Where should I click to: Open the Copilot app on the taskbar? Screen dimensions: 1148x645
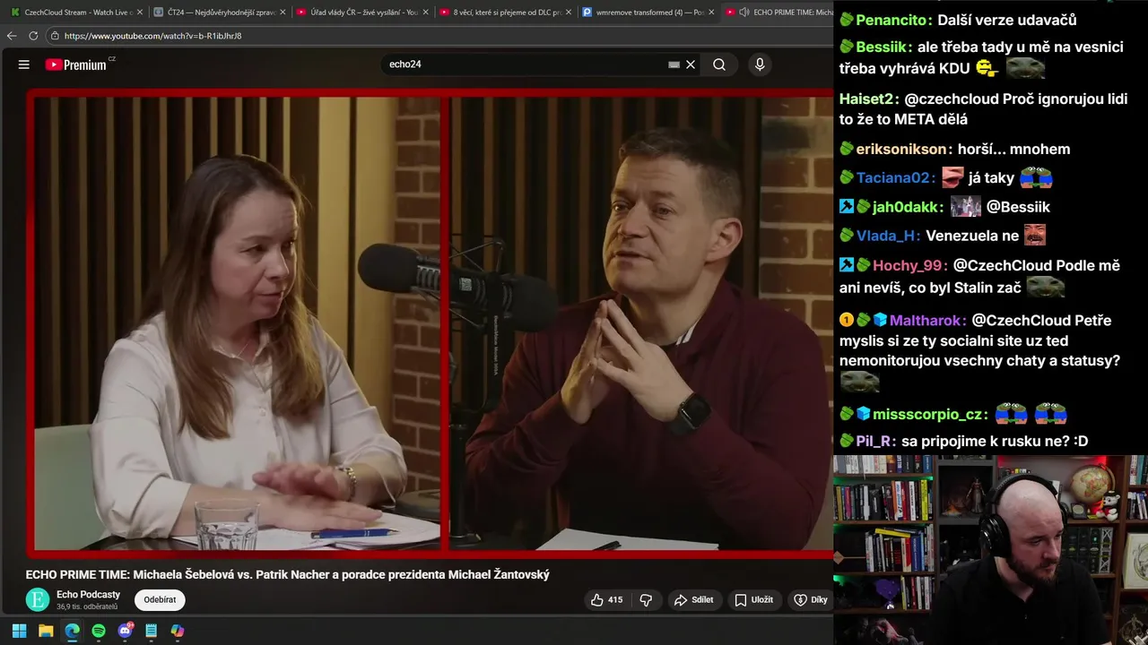click(178, 631)
